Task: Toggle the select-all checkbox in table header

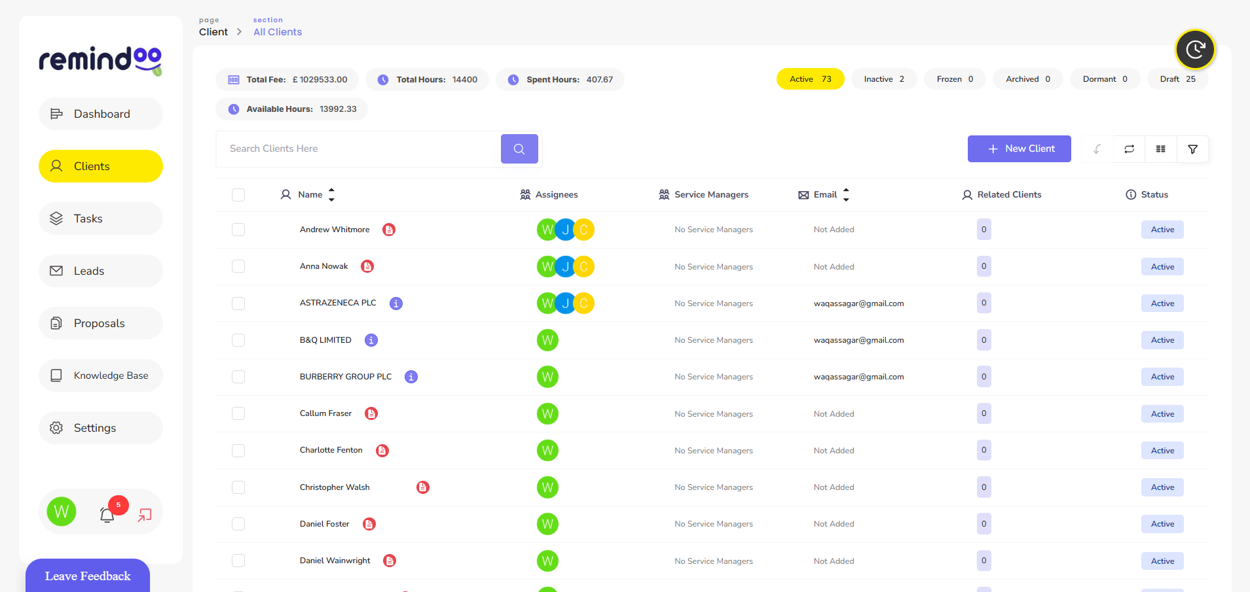Action: coord(238,195)
